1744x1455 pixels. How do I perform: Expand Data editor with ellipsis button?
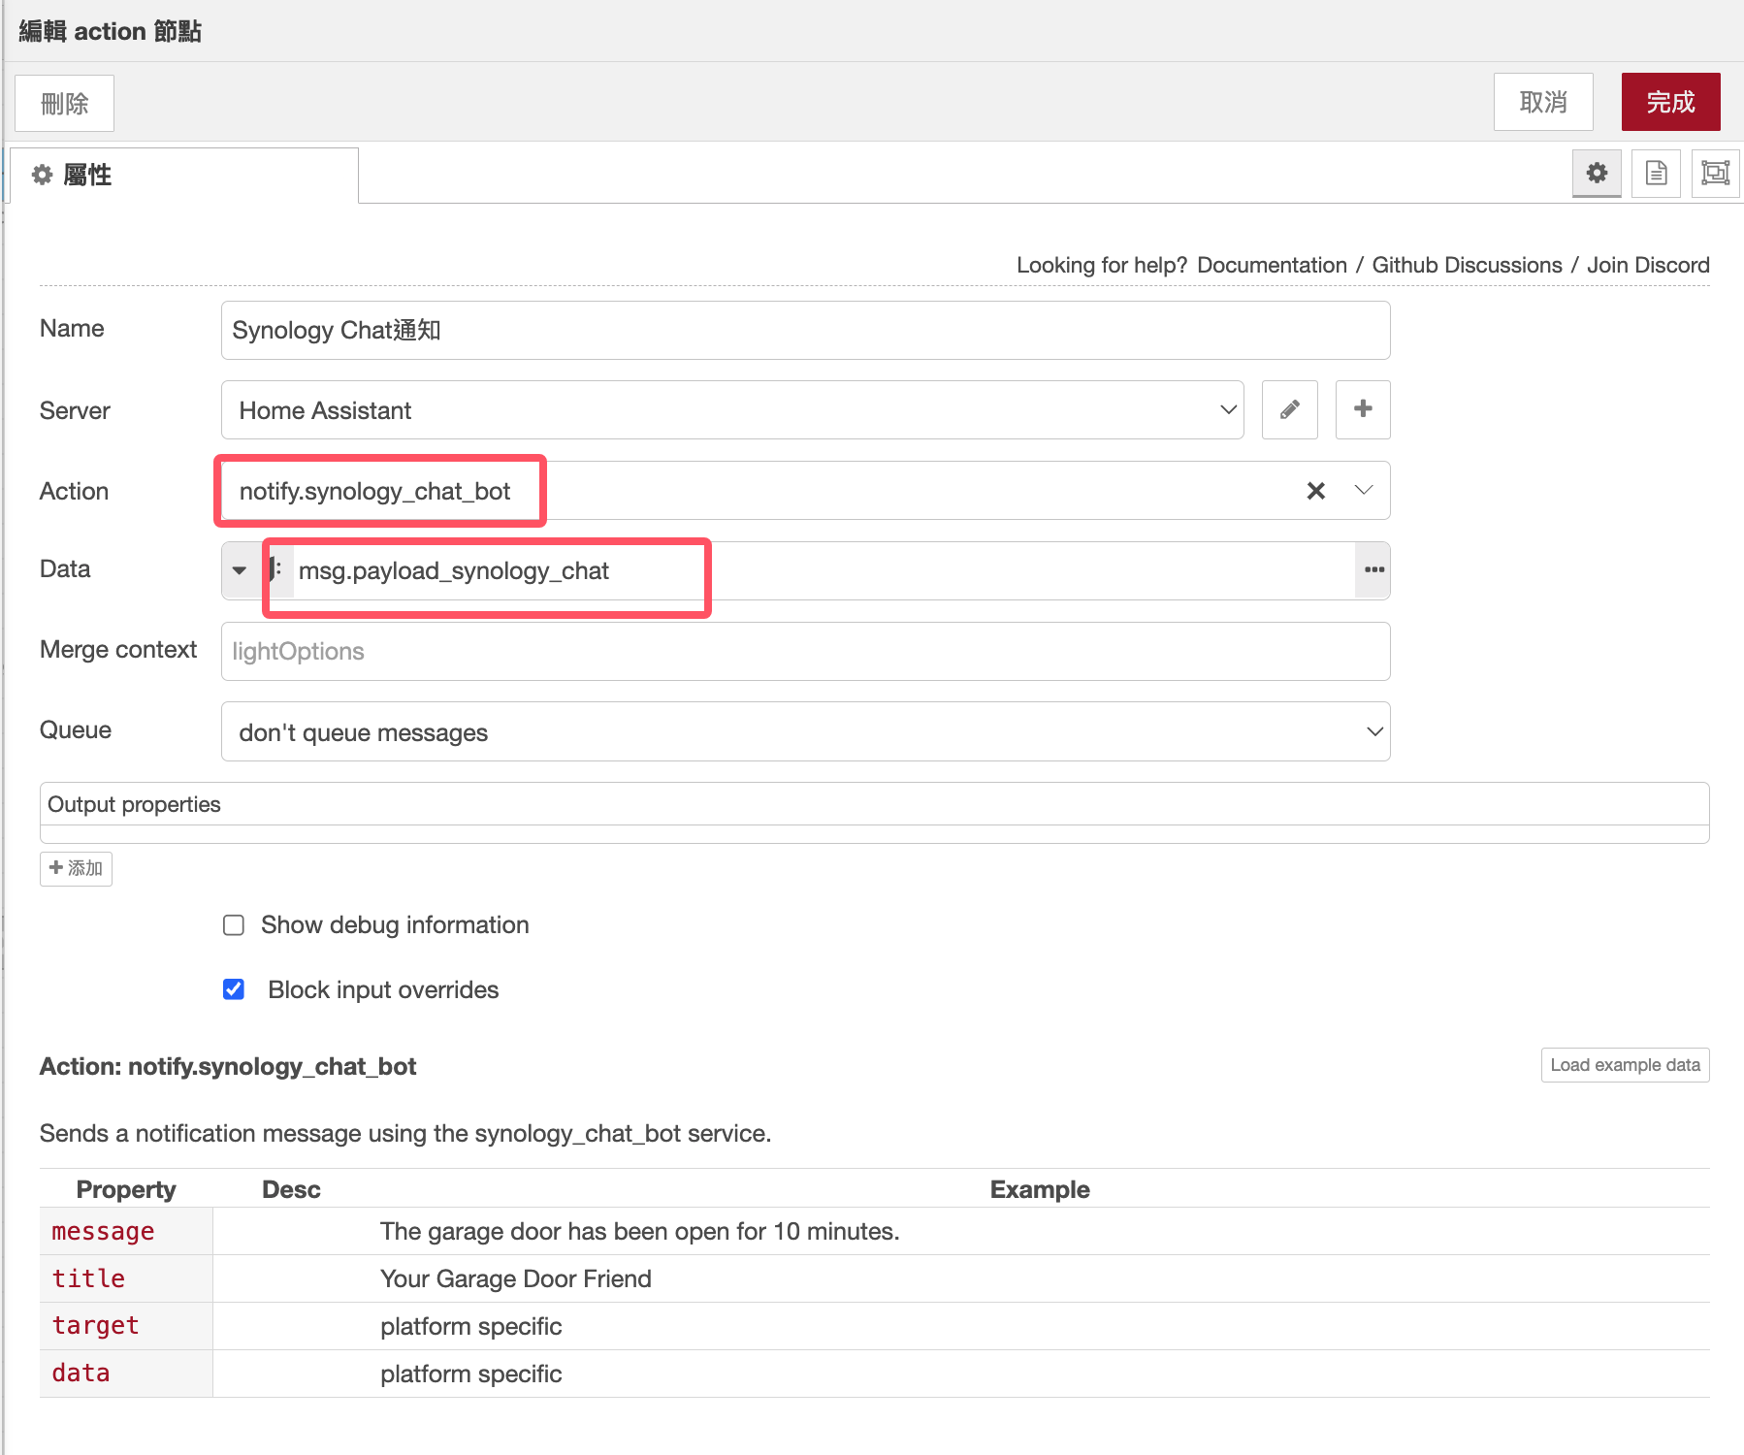1373,570
